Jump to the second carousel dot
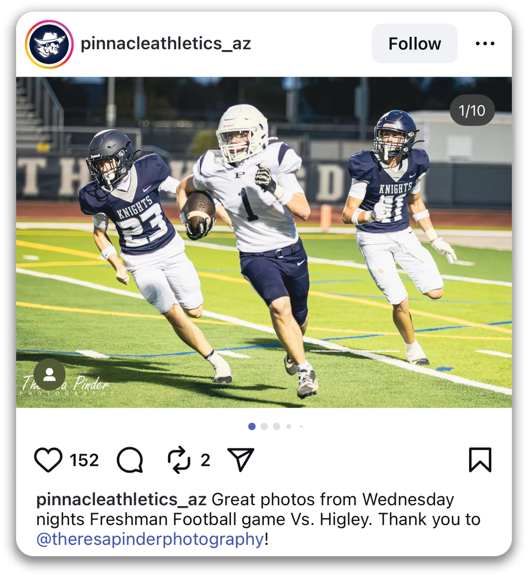528x577 pixels. pyautogui.click(x=264, y=426)
